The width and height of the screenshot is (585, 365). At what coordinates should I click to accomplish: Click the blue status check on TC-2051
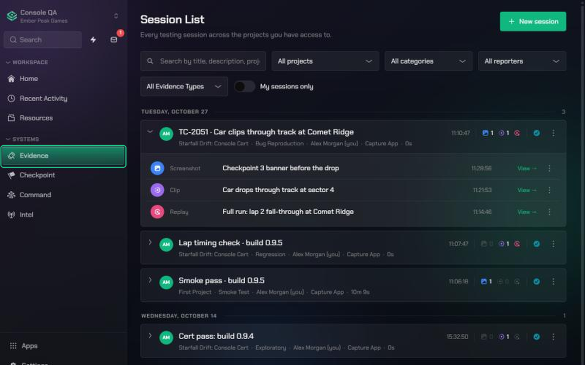point(536,133)
